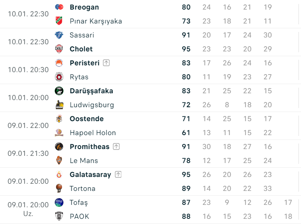Select the 10.01. 20:30 Peristeri match time
The image size is (301, 224).
[28, 70]
